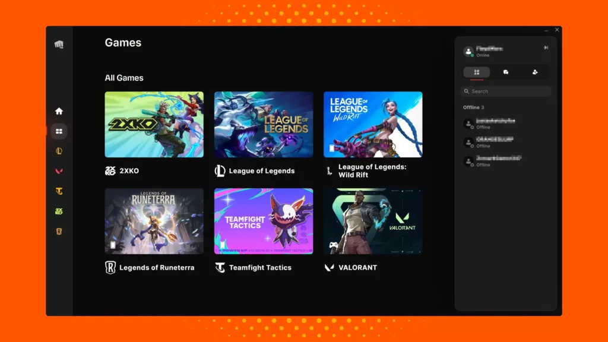Image resolution: width=608 pixels, height=342 pixels.
Task: Collapse the social panel using the arrow icon
Action: click(x=546, y=48)
